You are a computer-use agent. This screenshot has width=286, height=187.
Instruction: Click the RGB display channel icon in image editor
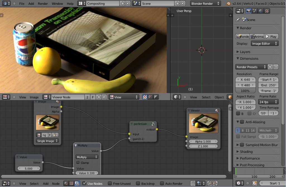click(x=145, y=97)
